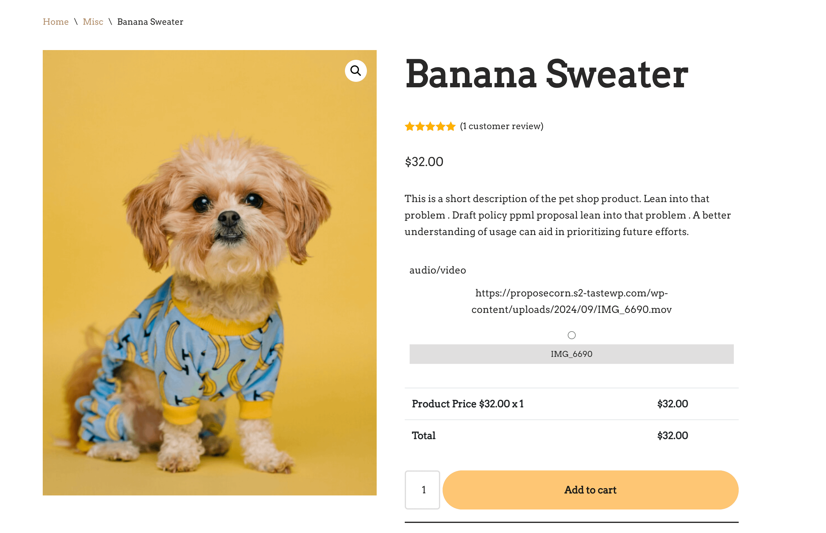Open the customer review link
The height and width of the screenshot is (533, 826).
(x=502, y=126)
